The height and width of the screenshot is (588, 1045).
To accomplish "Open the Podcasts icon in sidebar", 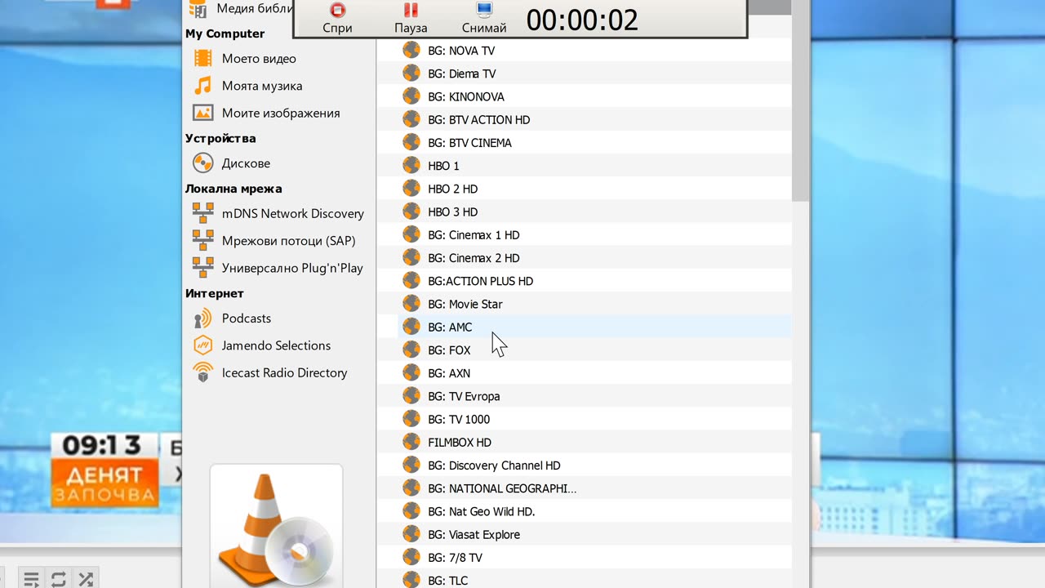I will [x=202, y=318].
